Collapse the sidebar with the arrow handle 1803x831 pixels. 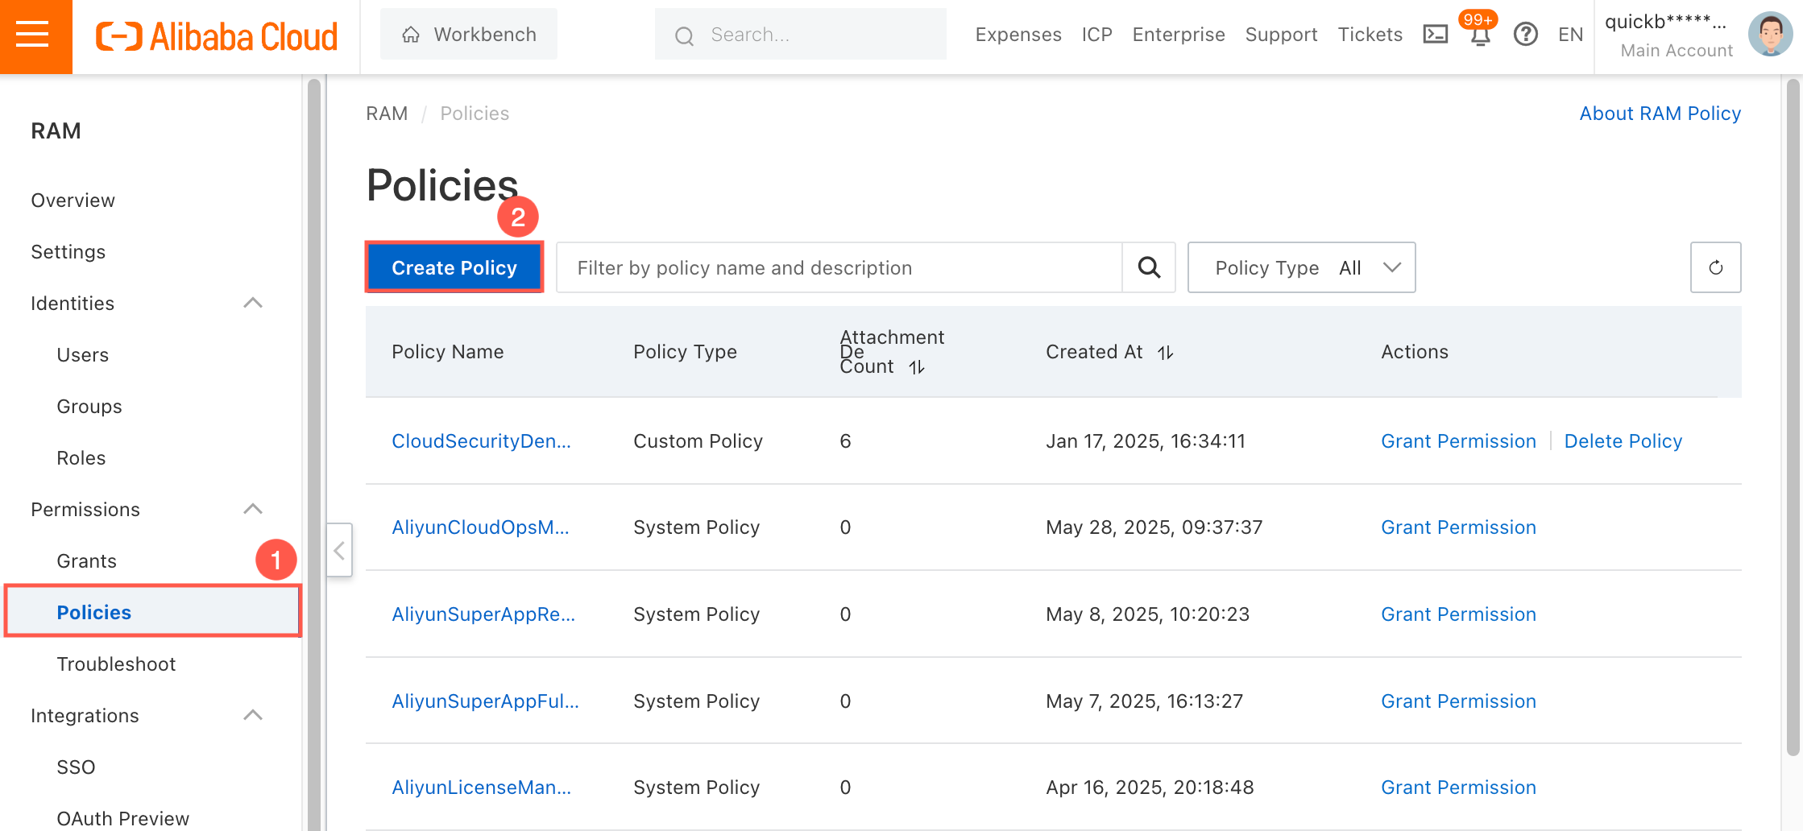[339, 550]
